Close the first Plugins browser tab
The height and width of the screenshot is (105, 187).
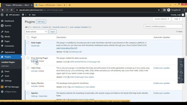32,5
